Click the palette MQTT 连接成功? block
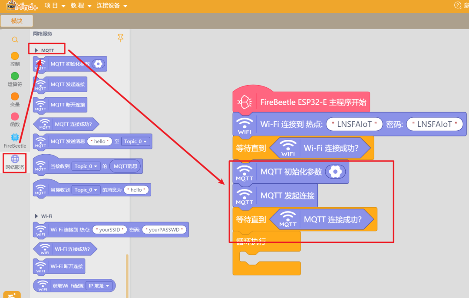This screenshot has height=298, width=469. coord(66,124)
